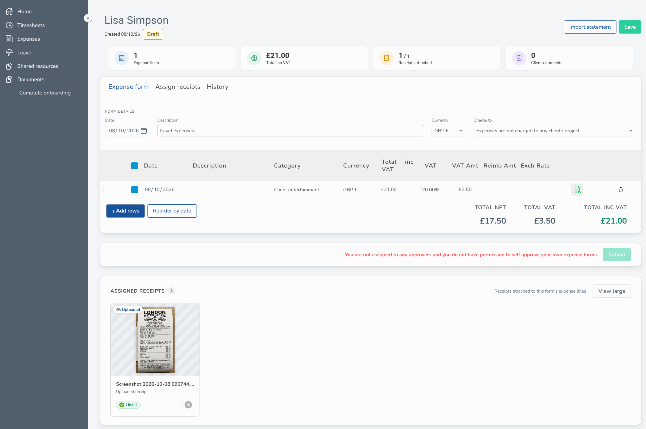Click the Screenshot 2026-10-08 090744 file name

pos(155,384)
